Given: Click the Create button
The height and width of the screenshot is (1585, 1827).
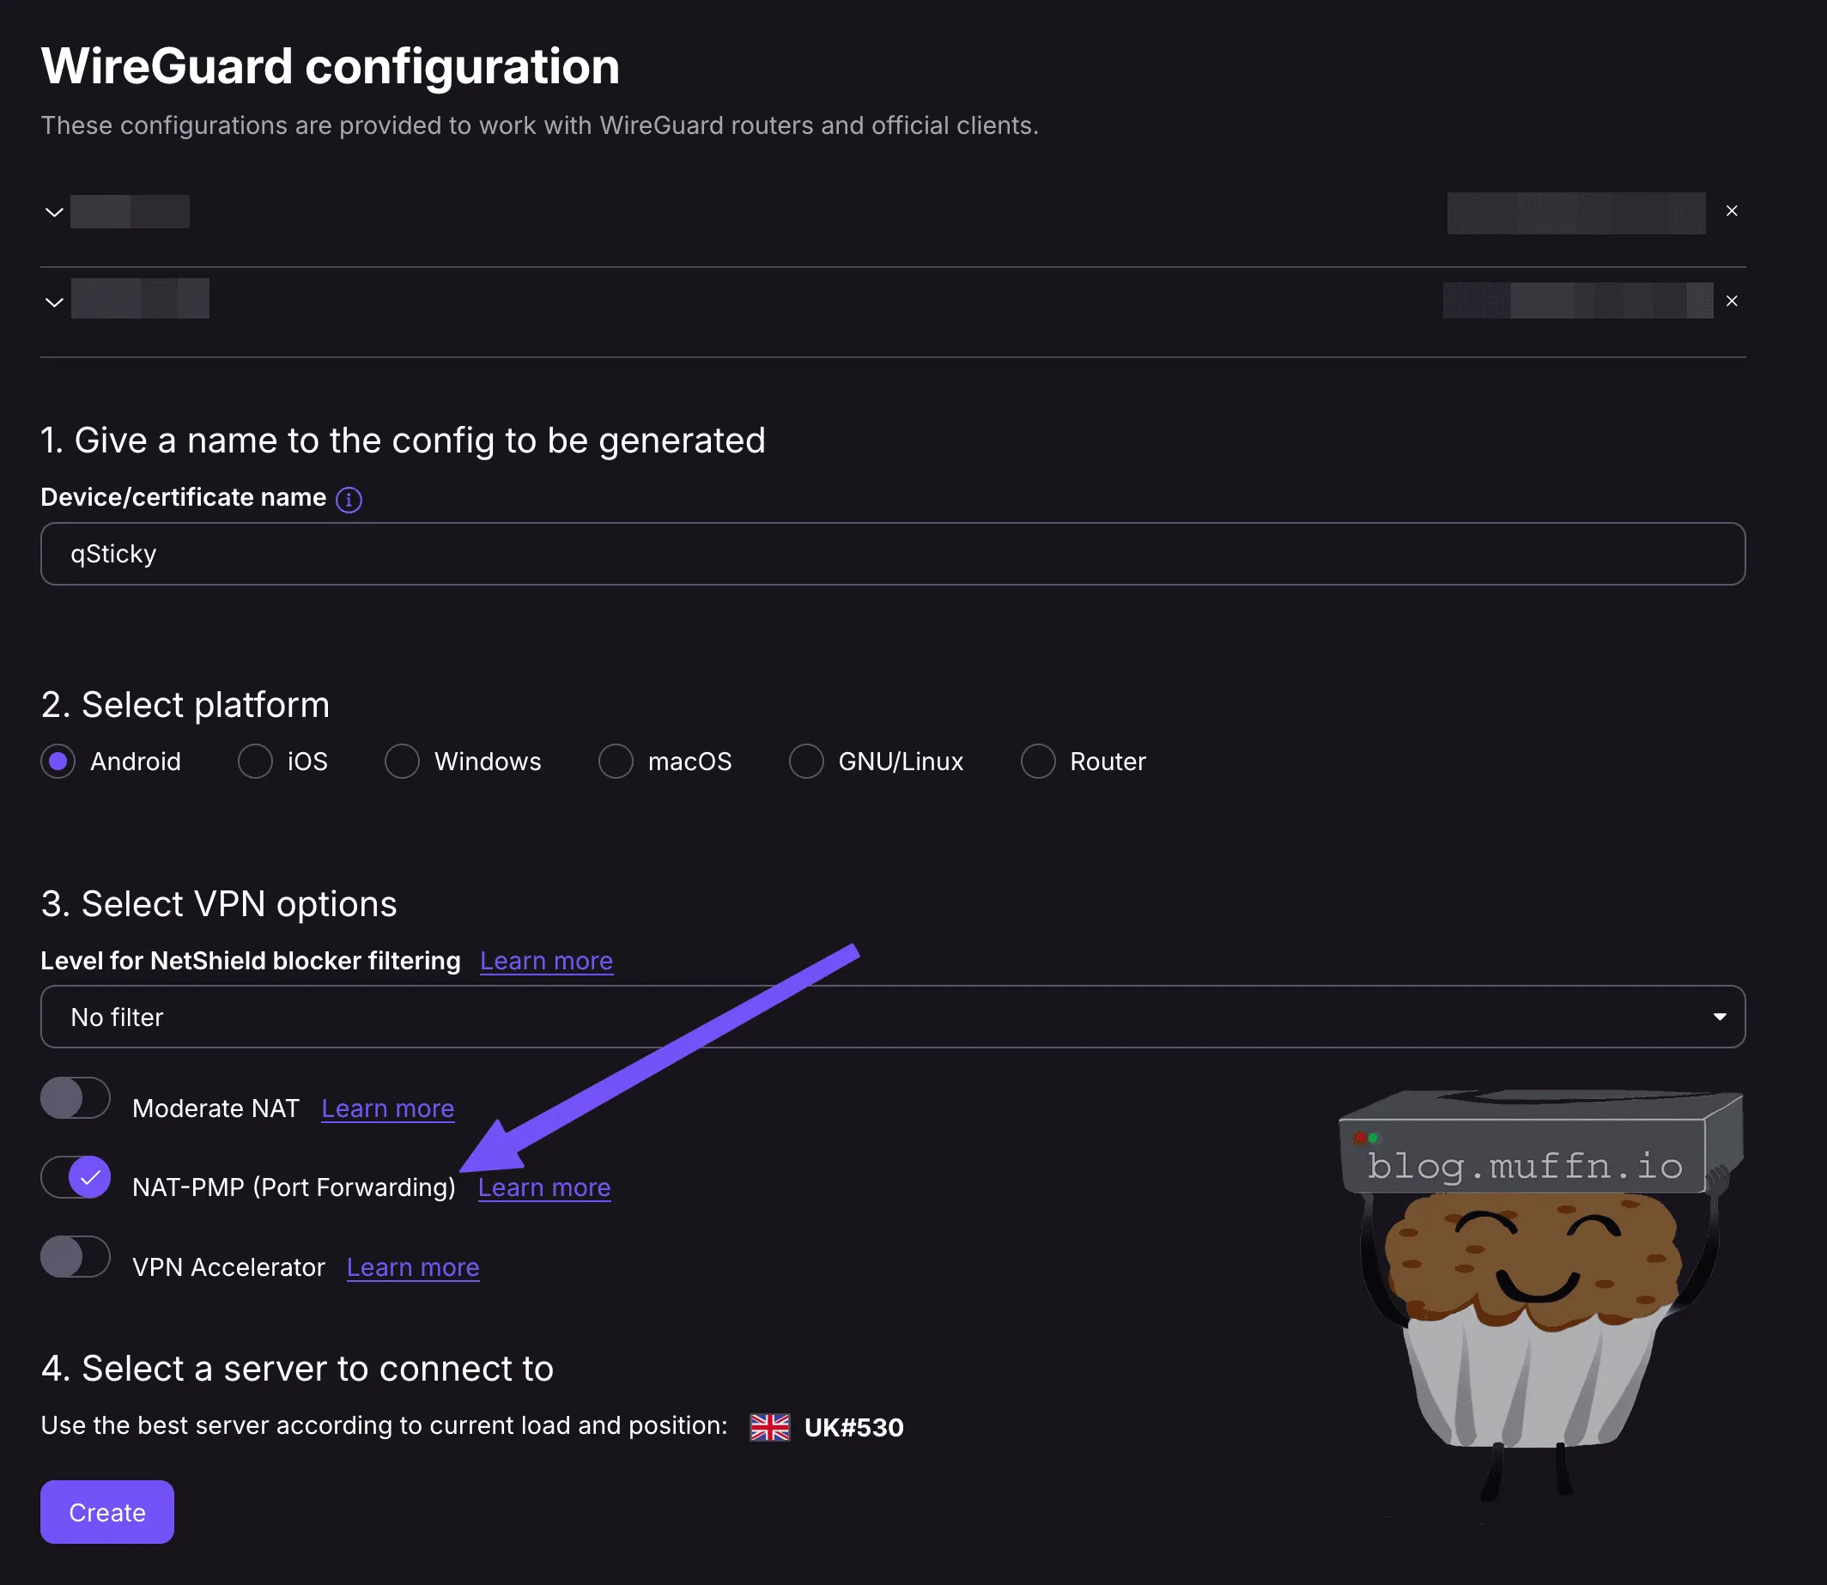Looking at the screenshot, I should 107,1513.
